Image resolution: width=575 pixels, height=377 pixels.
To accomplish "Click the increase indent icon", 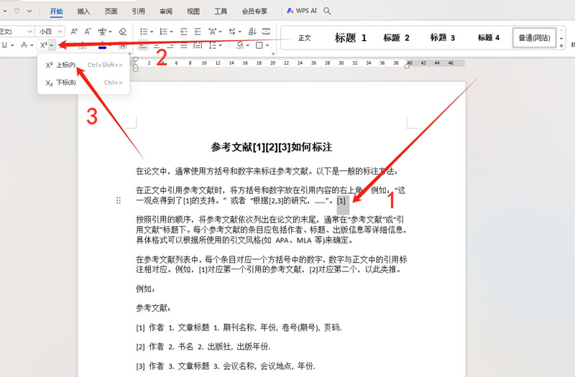I will pyautogui.click(x=197, y=32).
